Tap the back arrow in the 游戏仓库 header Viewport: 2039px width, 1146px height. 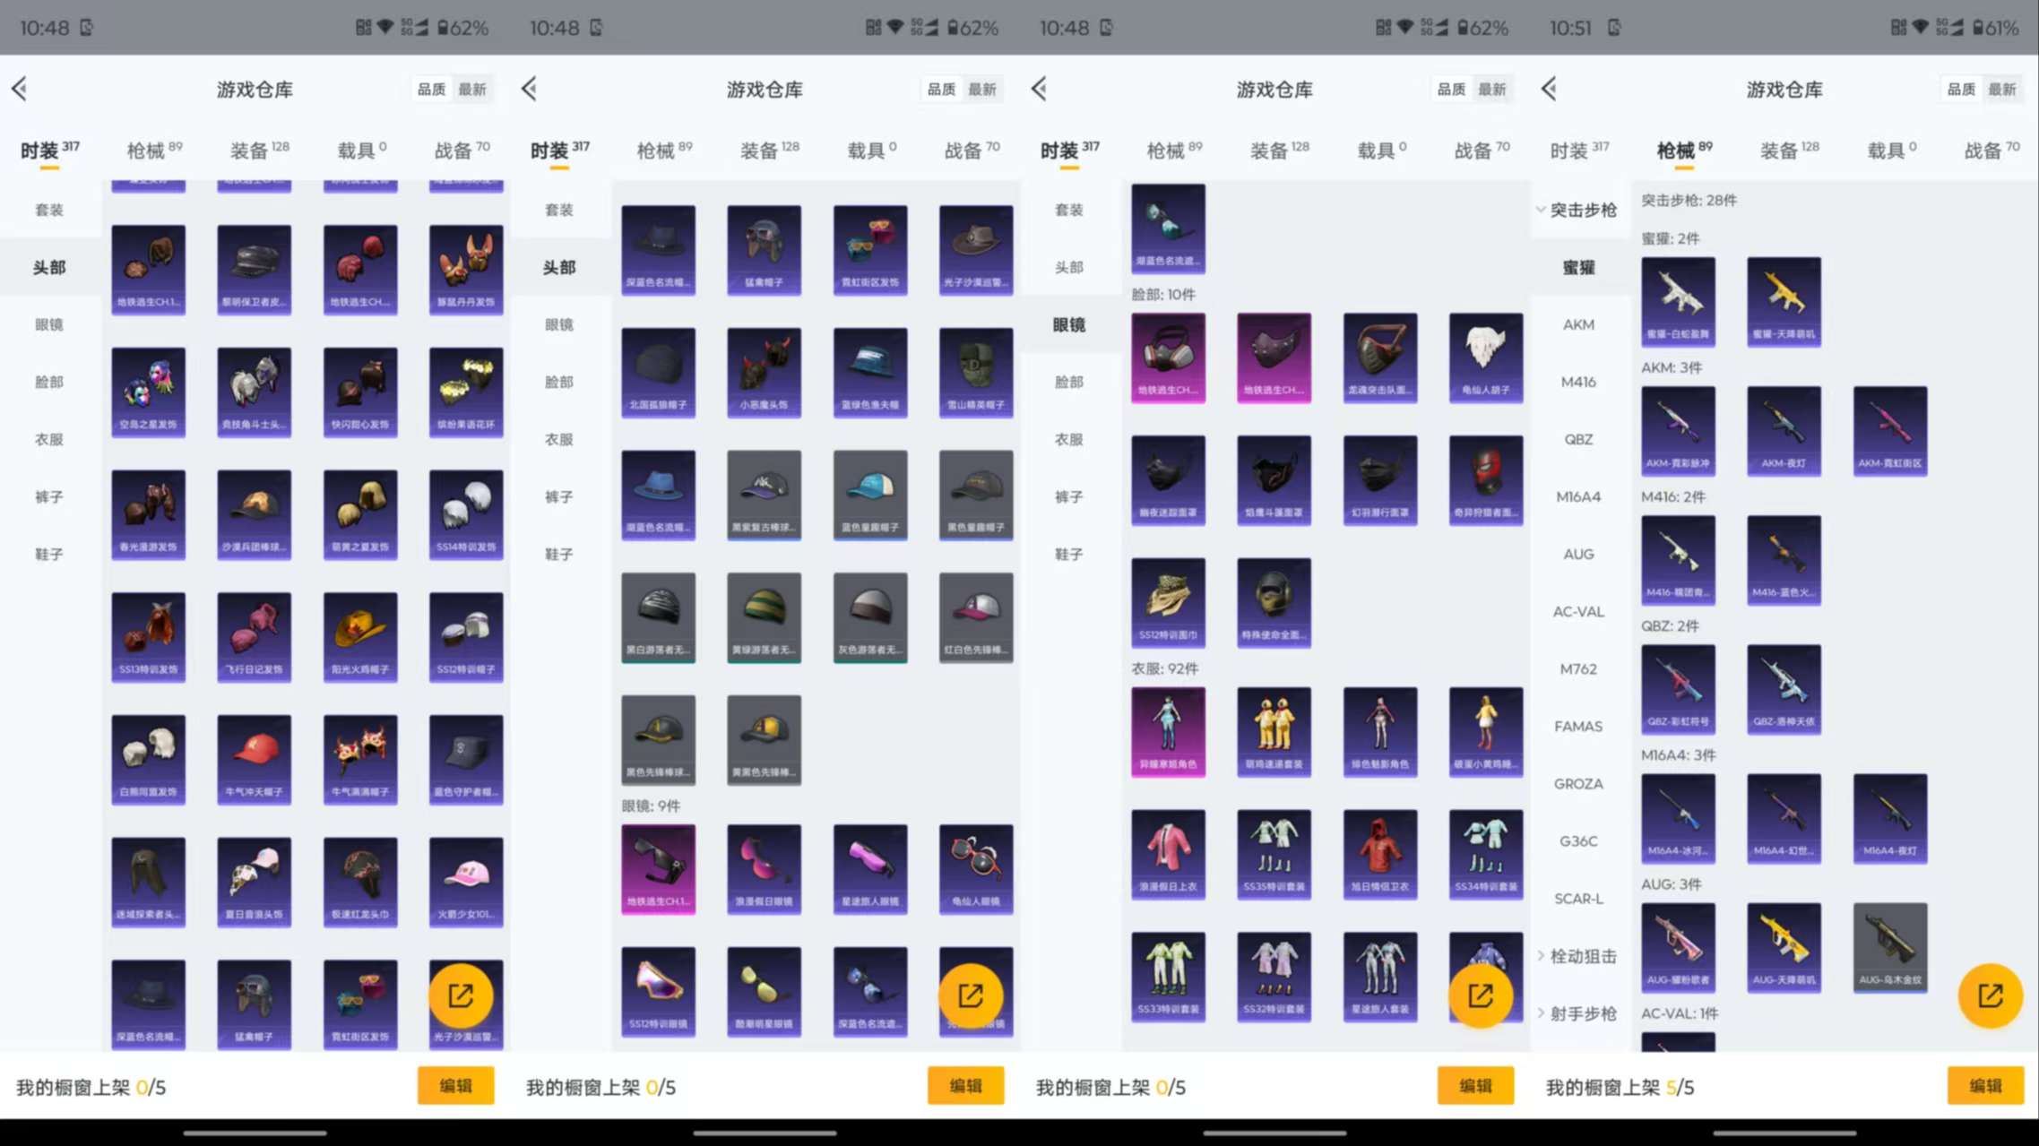(x=20, y=89)
